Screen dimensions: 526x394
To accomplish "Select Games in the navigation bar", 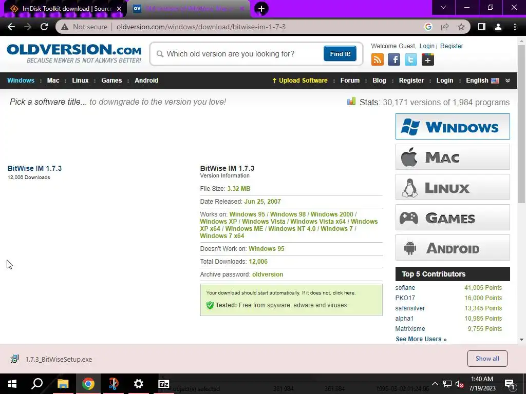I will 111,81.
